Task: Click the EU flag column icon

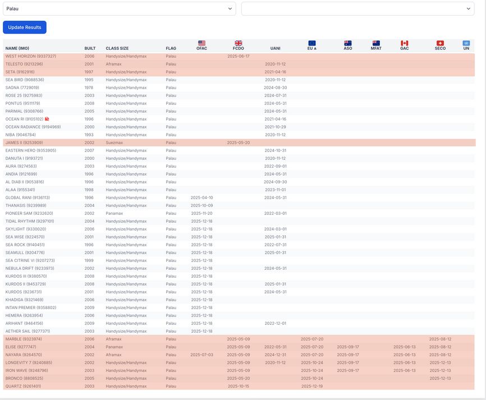Action: 312,43
